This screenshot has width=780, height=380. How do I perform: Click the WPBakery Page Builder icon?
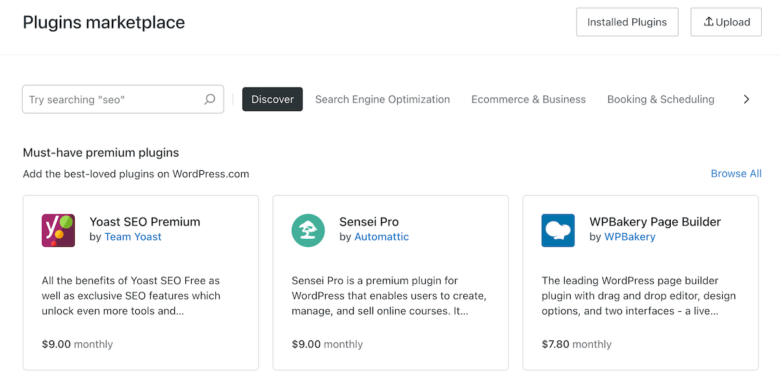[558, 231]
